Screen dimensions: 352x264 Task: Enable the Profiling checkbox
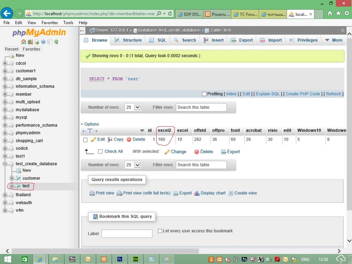tap(204, 94)
